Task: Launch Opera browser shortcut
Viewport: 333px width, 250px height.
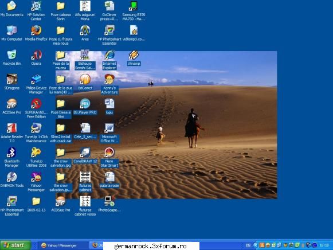Action: [36, 55]
